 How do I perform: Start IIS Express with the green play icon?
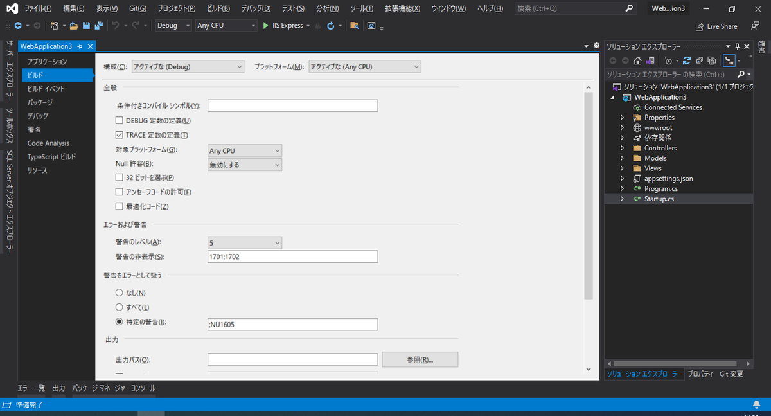(x=266, y=26)
